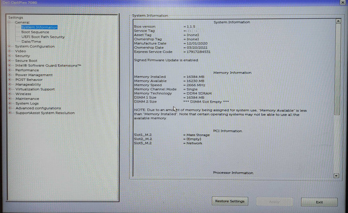Expand the Manageability node

pyautogui.click(x=9, y=84)
